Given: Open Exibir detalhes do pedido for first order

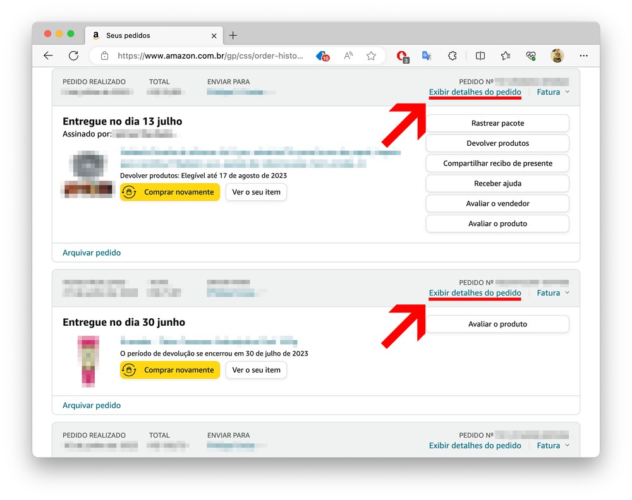Looking at the screenshot, I should coord(475,92).
